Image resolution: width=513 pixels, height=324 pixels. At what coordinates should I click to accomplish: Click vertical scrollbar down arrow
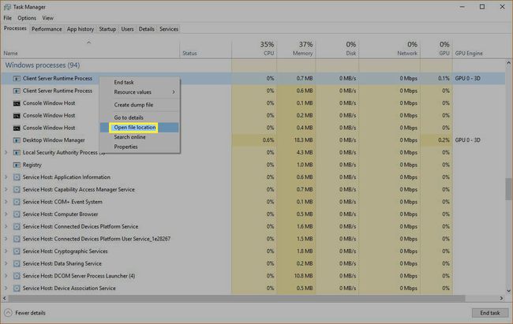pos(509,291)
